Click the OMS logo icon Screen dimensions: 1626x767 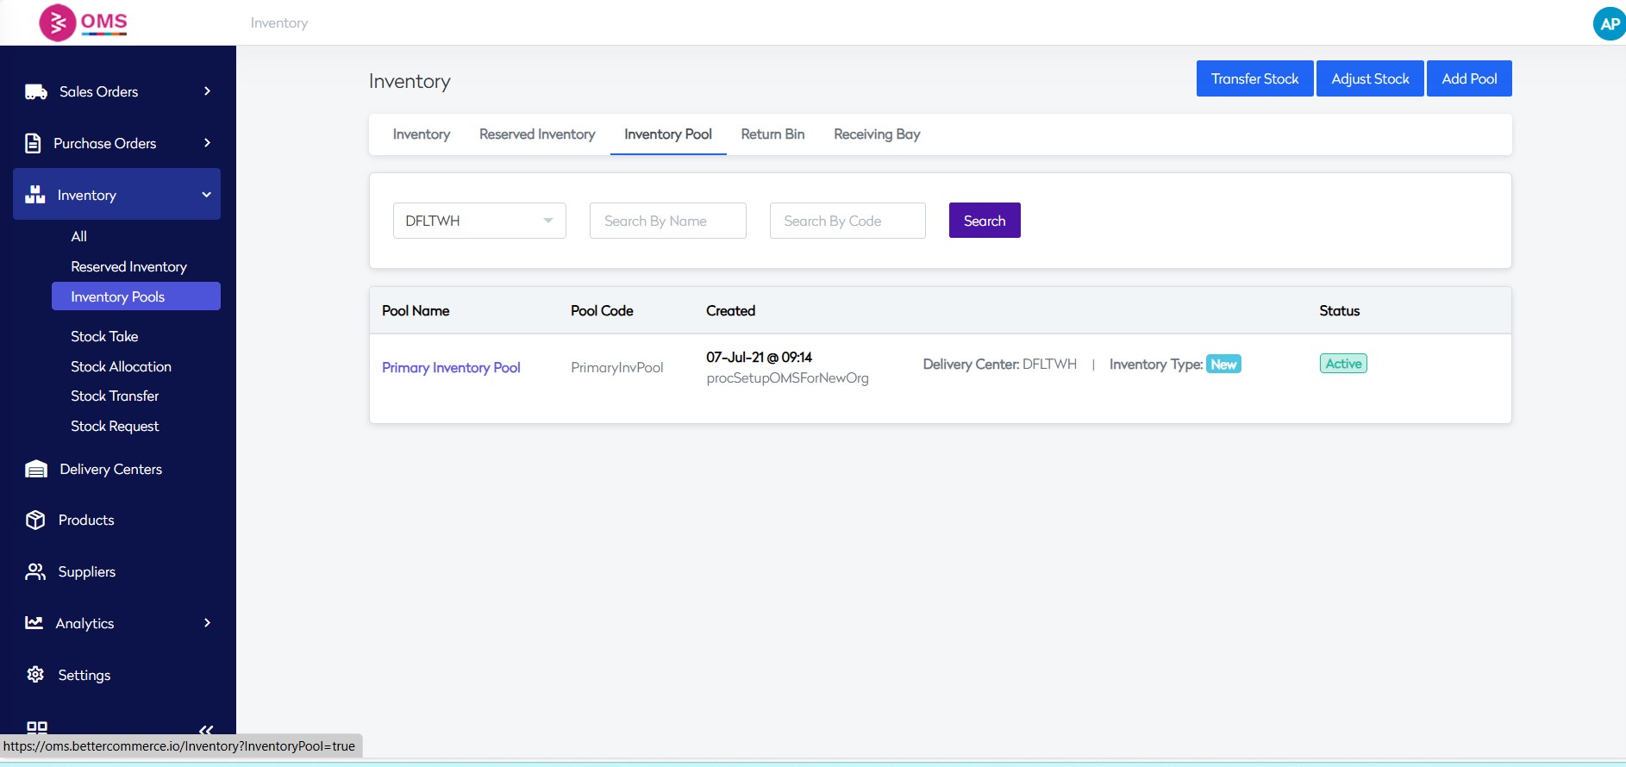pos(58,22)
